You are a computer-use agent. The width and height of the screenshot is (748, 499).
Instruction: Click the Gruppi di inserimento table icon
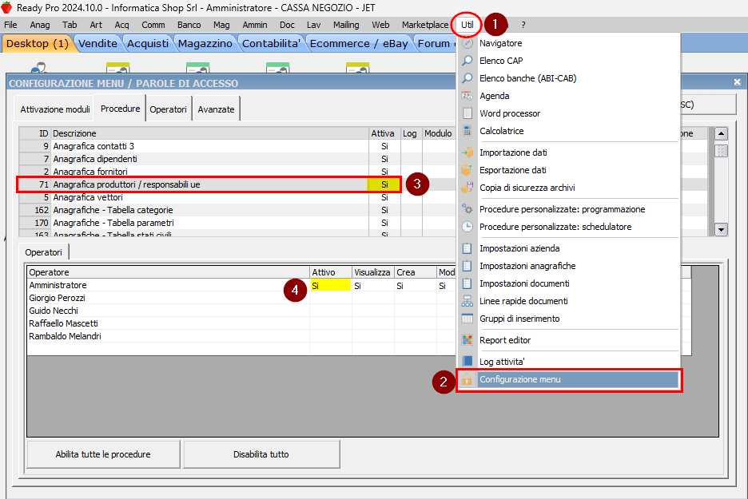pos(467,319)
